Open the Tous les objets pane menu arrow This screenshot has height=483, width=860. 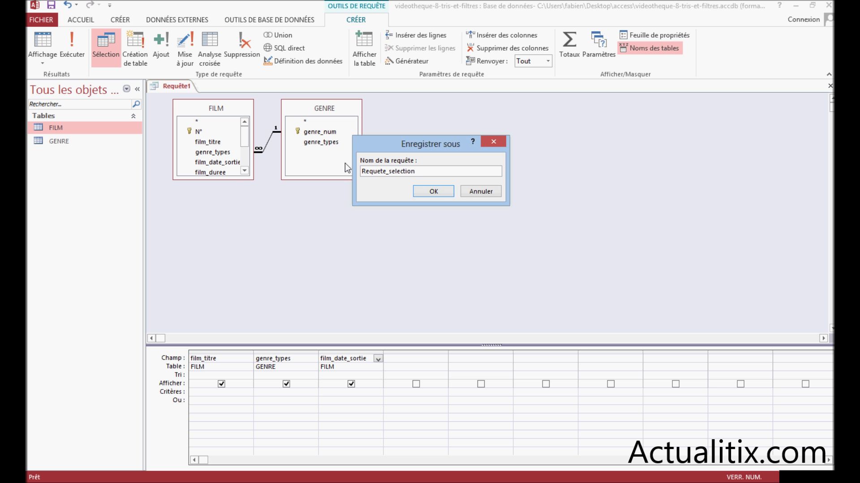127,89
